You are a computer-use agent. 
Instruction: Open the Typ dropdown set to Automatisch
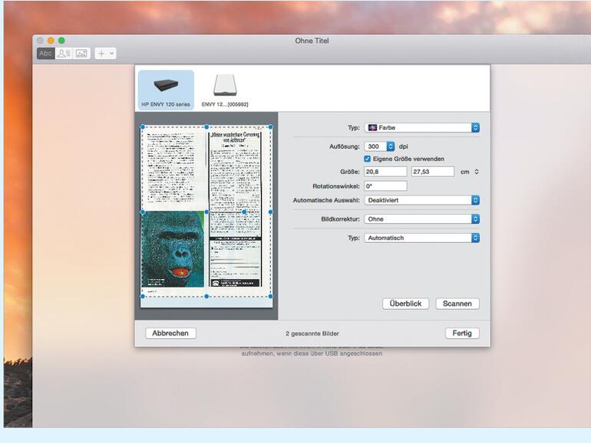click(421, 238)
